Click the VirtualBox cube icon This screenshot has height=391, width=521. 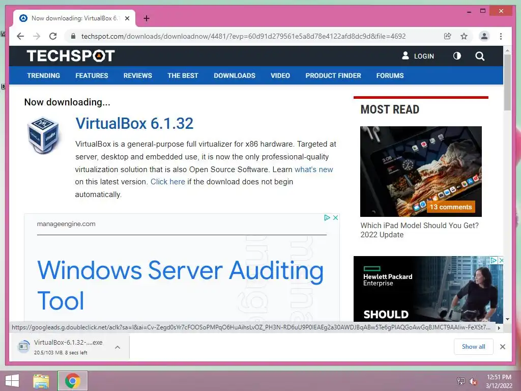click(43, 135)
